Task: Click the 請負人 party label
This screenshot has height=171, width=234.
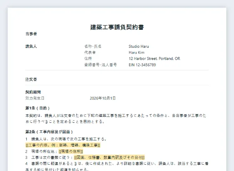Action: point(31,47)
